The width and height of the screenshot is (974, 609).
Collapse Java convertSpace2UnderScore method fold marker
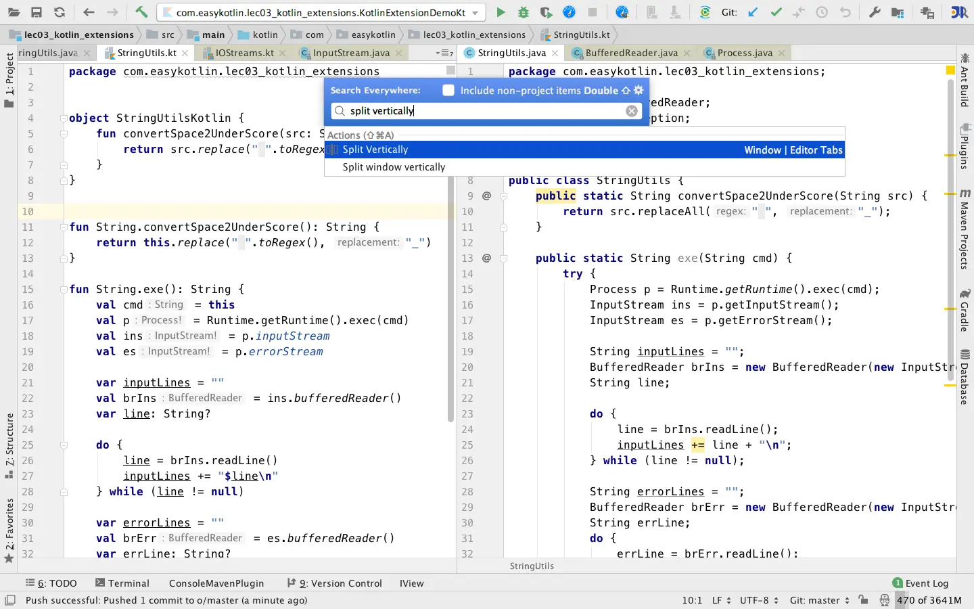point(503,196)
